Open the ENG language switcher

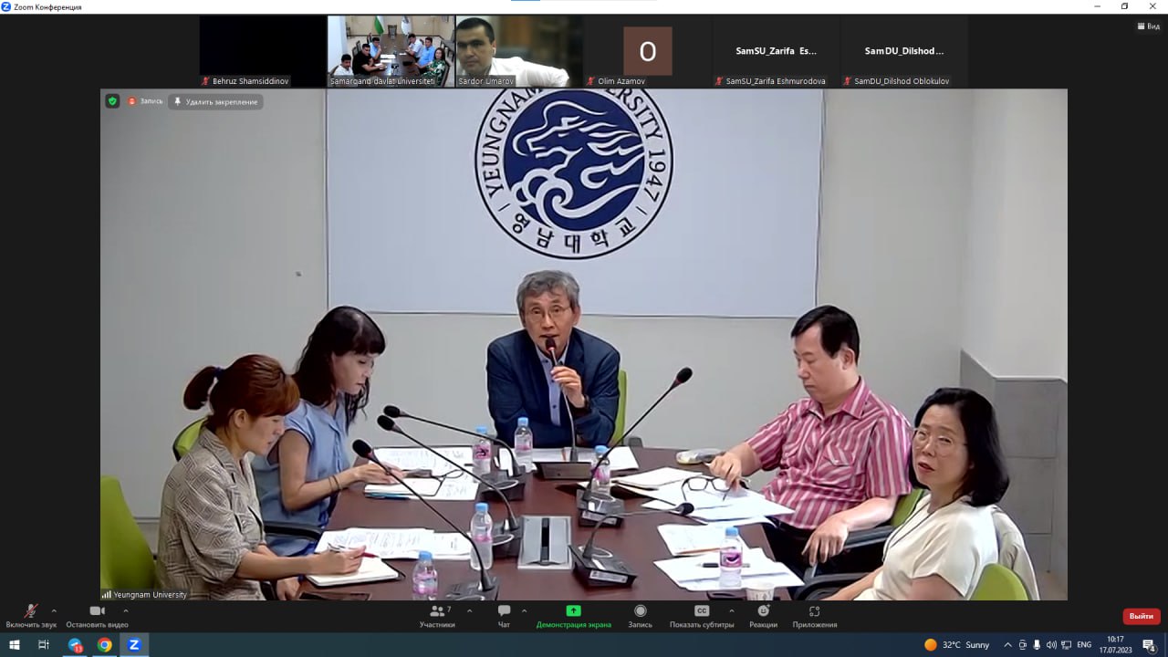(1084, 644)
